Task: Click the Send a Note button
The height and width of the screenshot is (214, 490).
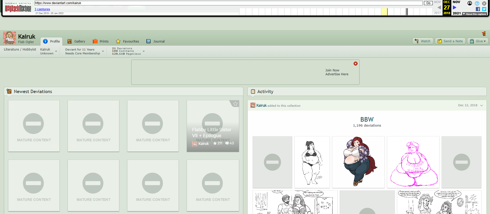Action: coord(450,41)
